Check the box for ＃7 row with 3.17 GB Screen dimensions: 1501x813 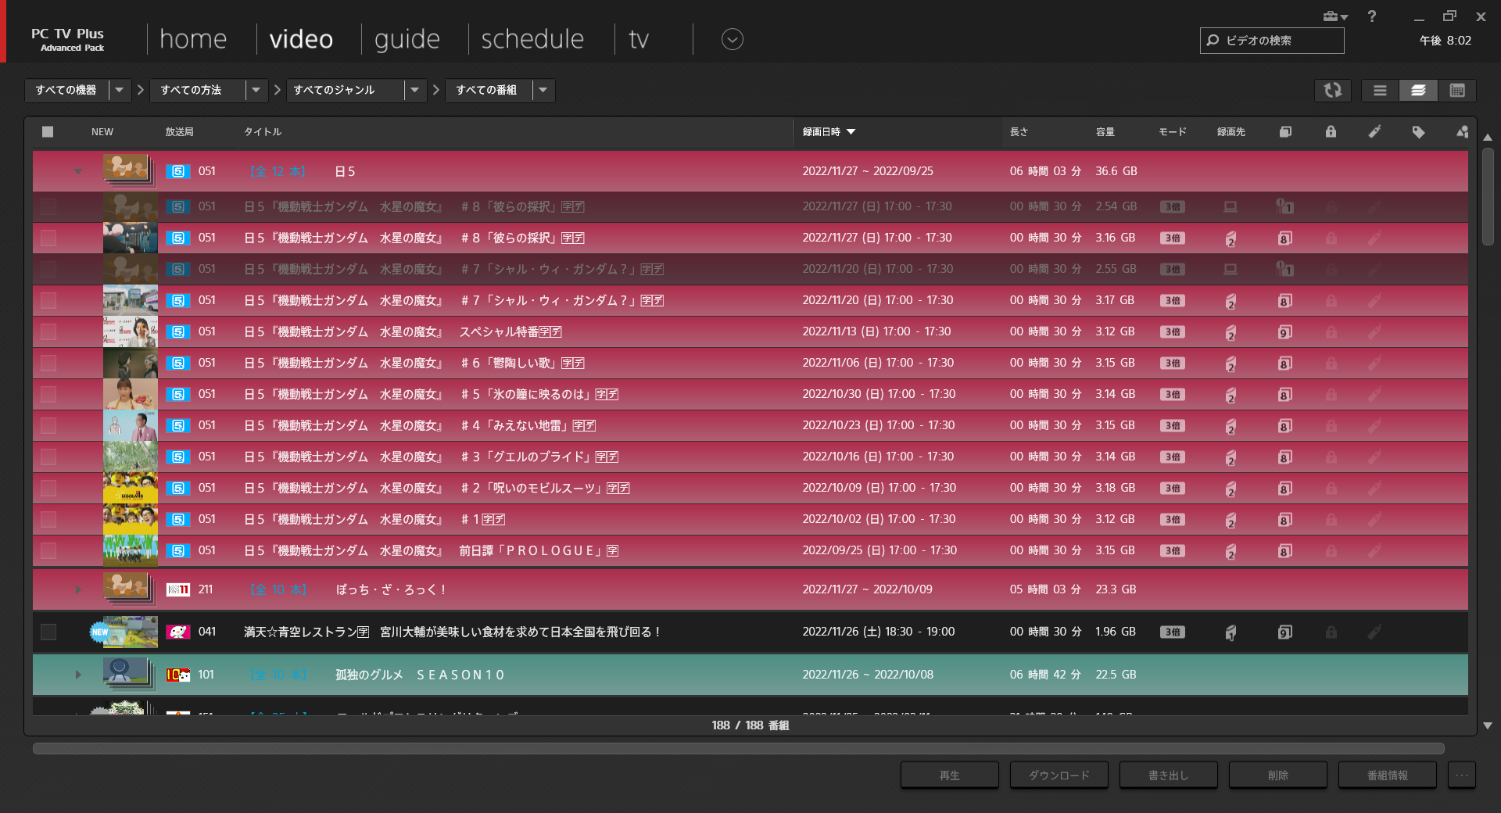48,300
